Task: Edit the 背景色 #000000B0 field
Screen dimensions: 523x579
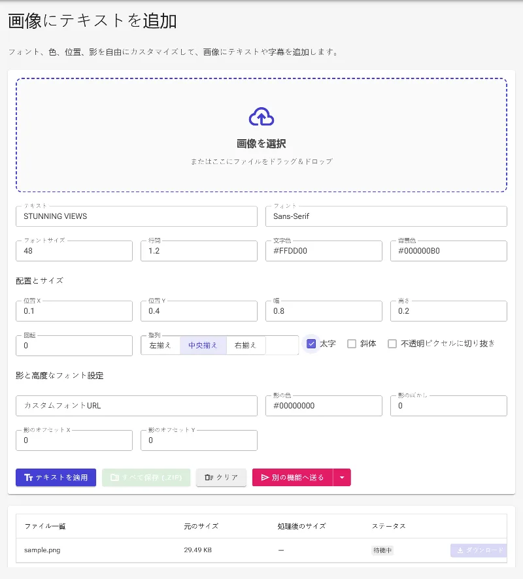Action: point(448,251)
